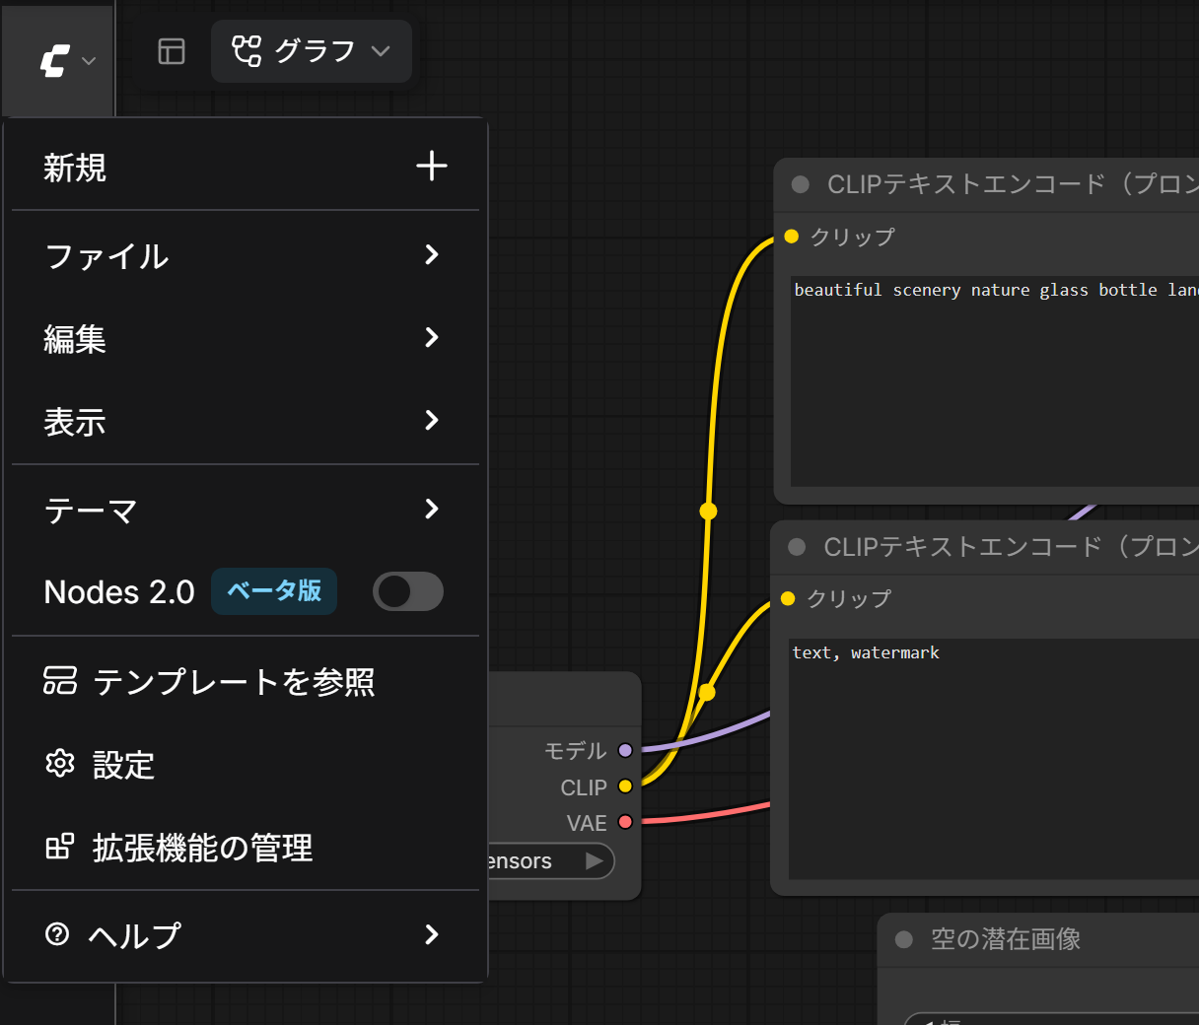Open 設定 from the menu
This screenshot has height=1025, width=1199.
click(246, 764)
